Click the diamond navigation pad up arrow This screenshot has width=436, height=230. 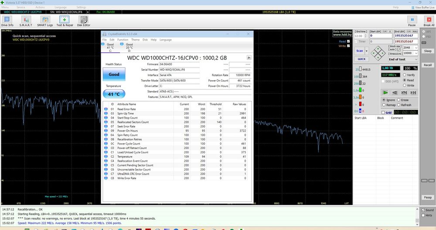(x=378, y=48)
